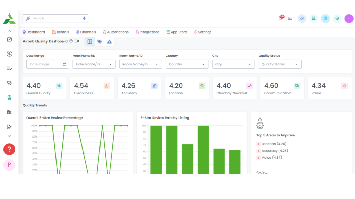Select the warning triangle view icon

click(109, 41)
